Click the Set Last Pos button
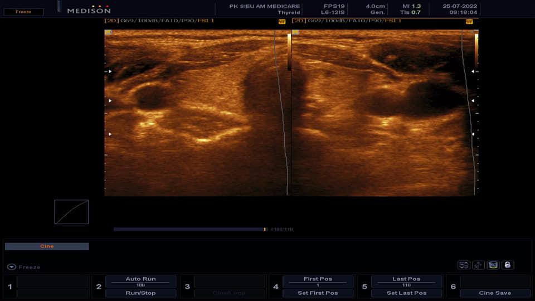Screen dimensions: 535x301 tap(406, 293)
